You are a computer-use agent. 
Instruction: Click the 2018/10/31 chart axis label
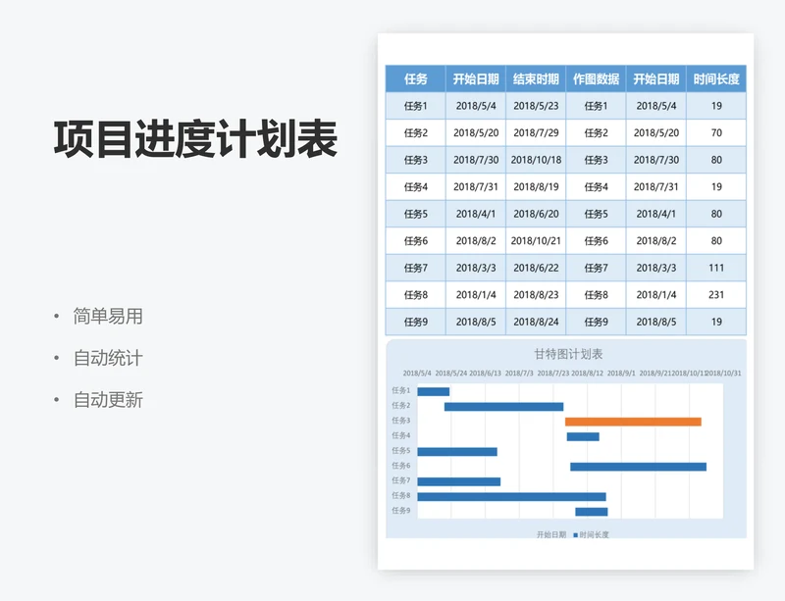click(x=724, y=374)
